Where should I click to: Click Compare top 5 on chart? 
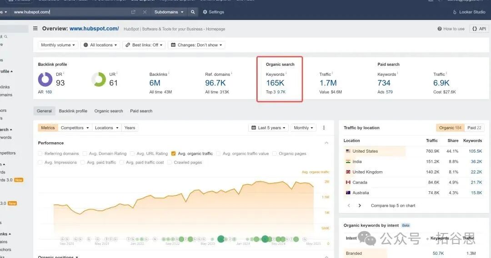(x=393, y=205)
